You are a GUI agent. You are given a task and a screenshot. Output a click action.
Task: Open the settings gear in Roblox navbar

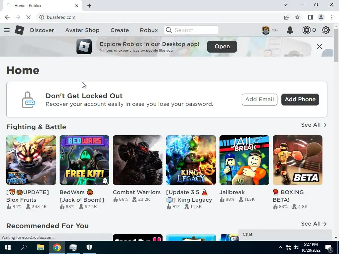(326, 30)
